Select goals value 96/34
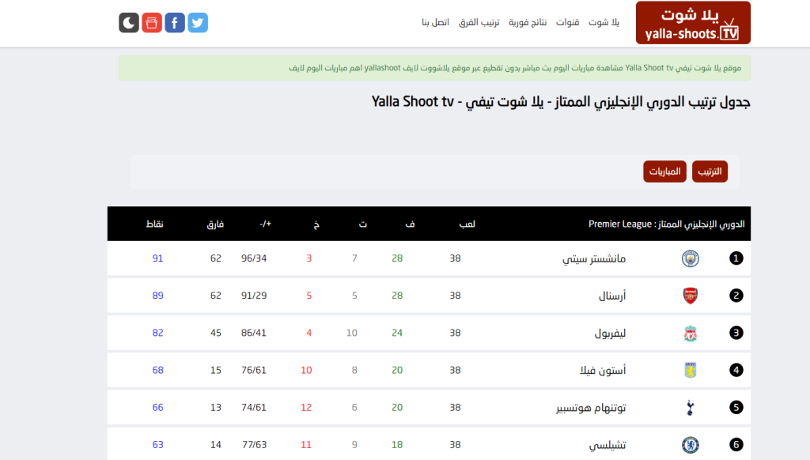Screen dimensions: 810x460 coord(254,258)
